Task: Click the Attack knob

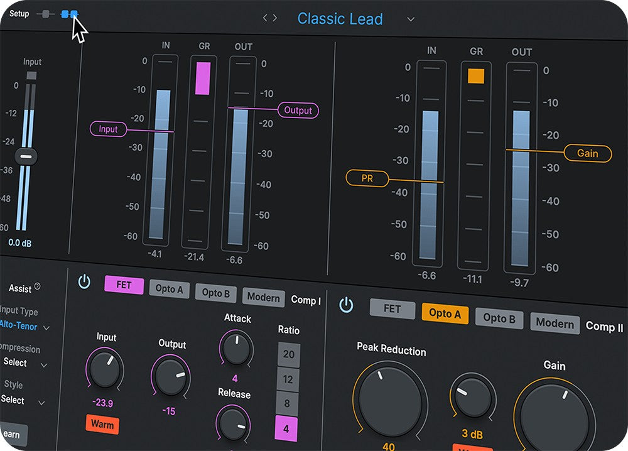Action: (x=236, y=347)
